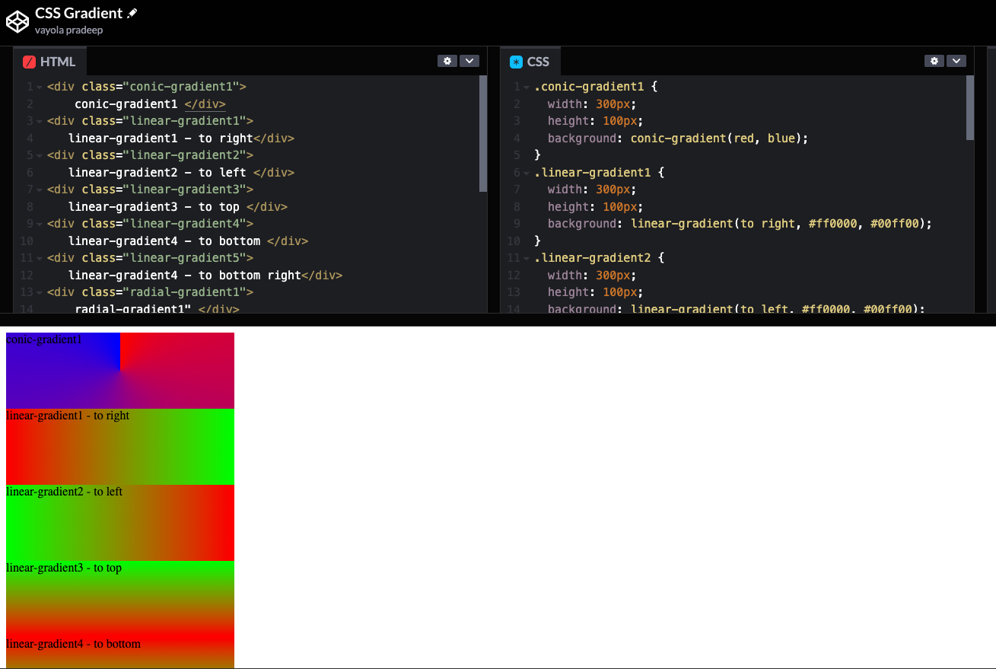Click the HTML editor vertical scrollbar
The image size is (996, 669).
pos(483,133)
